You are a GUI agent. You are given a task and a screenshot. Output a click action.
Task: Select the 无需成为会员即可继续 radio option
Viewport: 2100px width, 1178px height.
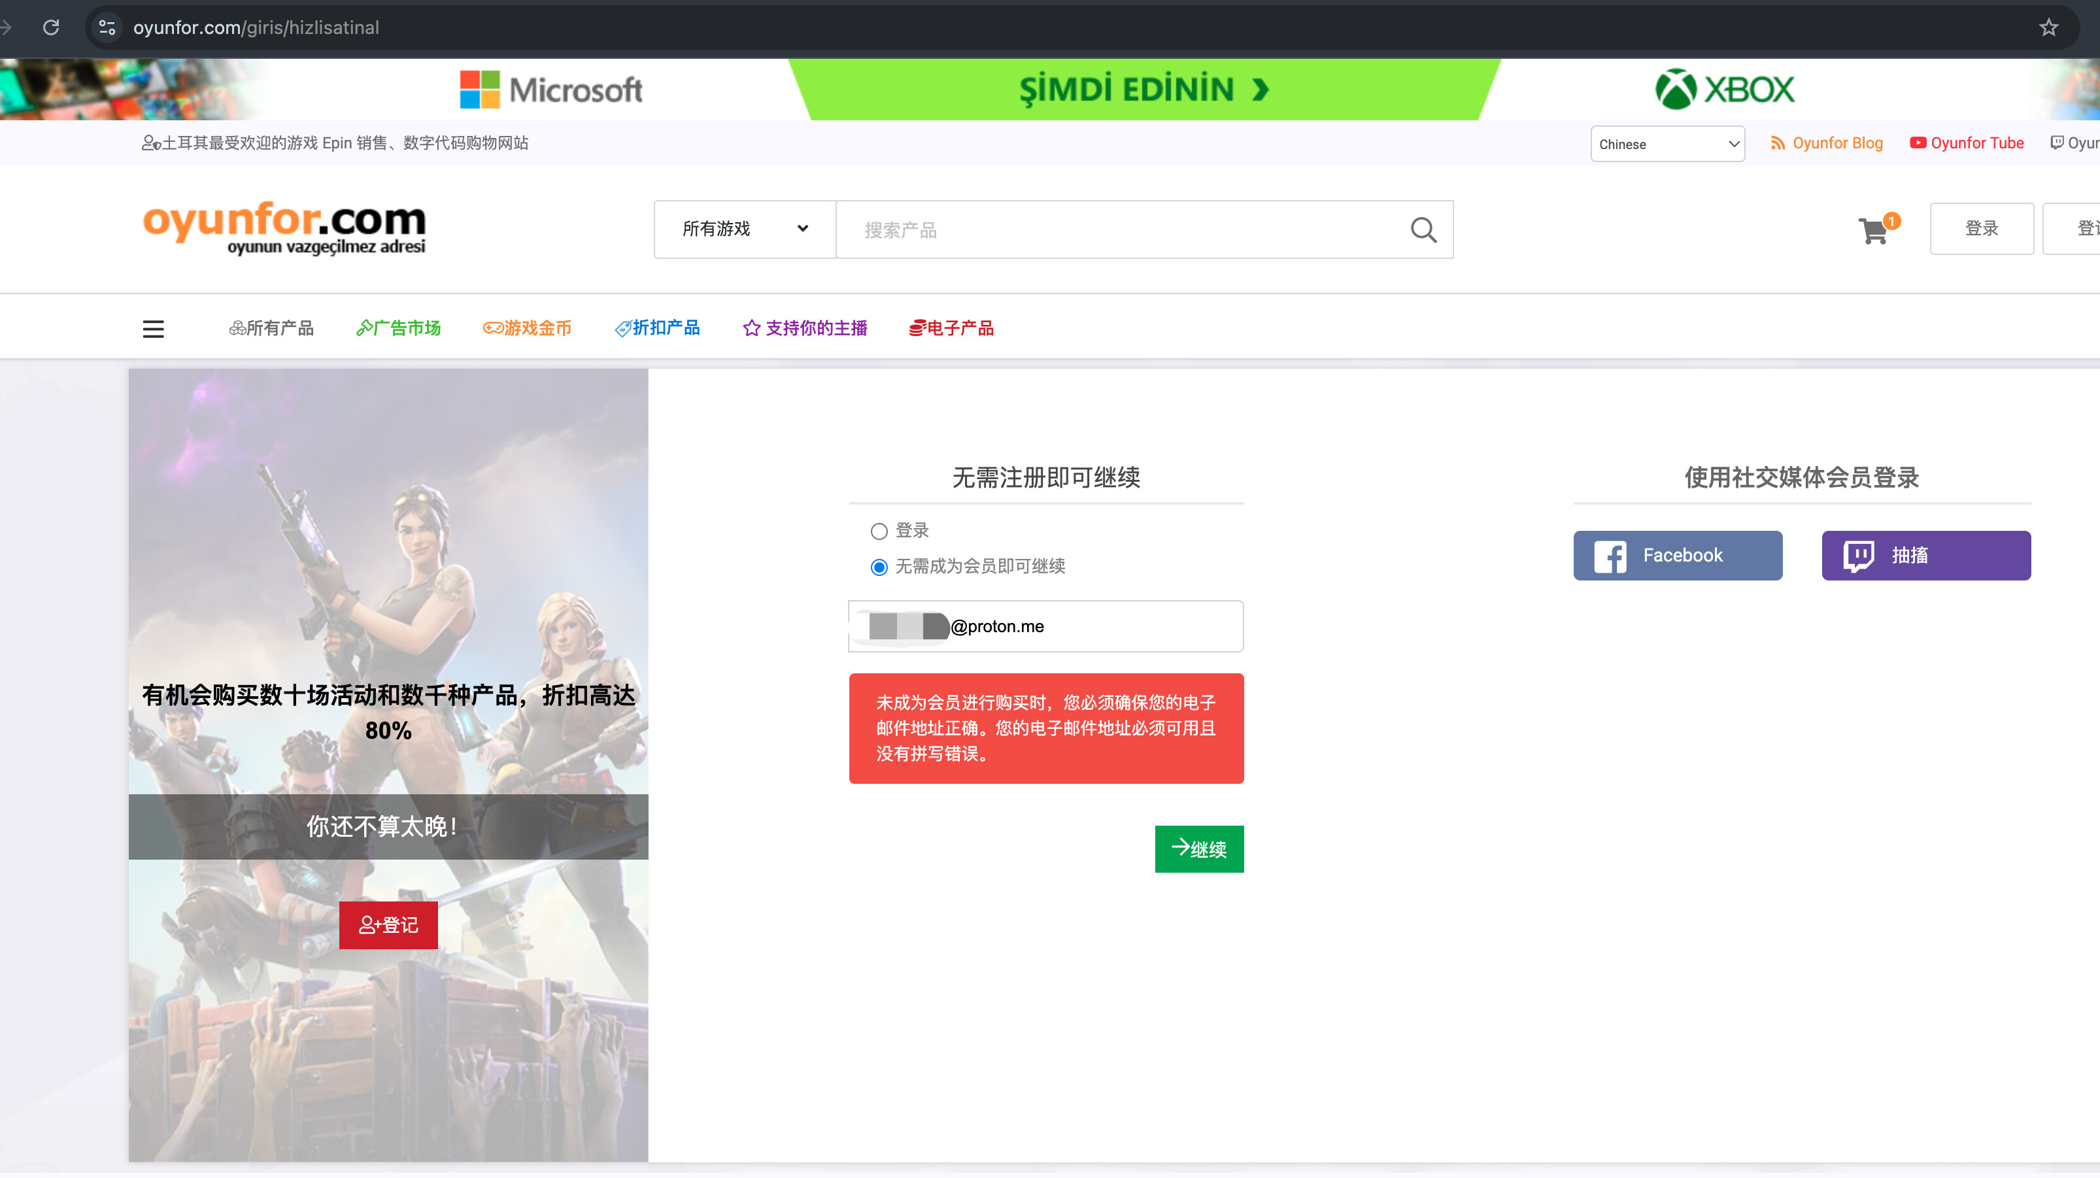879,567
